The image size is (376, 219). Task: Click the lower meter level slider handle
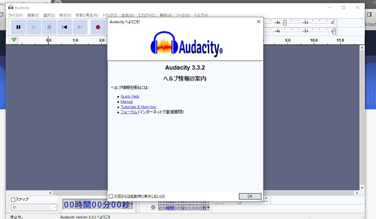click(x=334, y=31)
